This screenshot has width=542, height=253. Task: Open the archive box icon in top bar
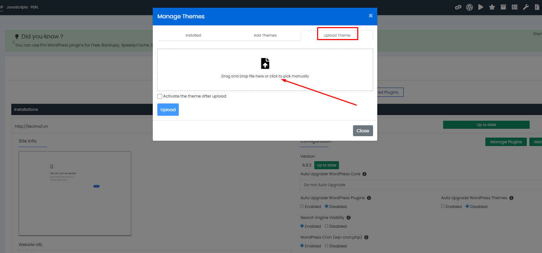click(x=503, y=7)
